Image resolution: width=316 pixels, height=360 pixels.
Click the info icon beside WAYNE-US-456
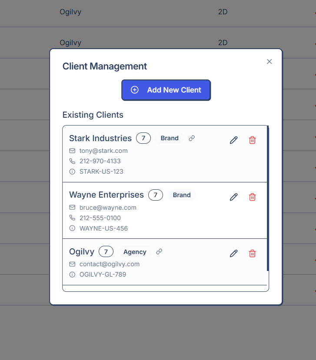click(x=72, y=228)
